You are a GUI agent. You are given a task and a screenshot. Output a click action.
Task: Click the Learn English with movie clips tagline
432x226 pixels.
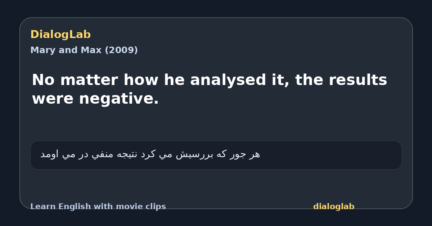(98, 207)
